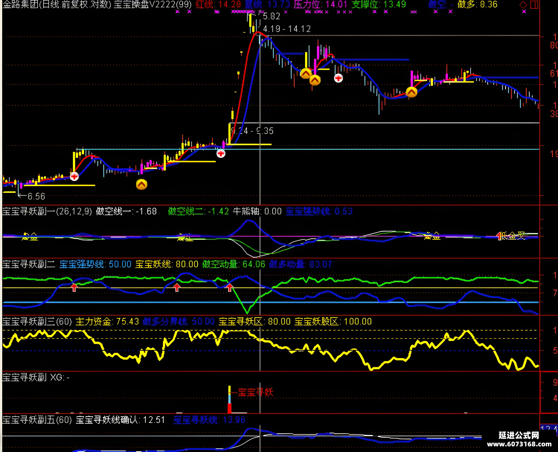Select the 金路集团 stock title
This screenshot has height=452, width=558.
[20, 4]
